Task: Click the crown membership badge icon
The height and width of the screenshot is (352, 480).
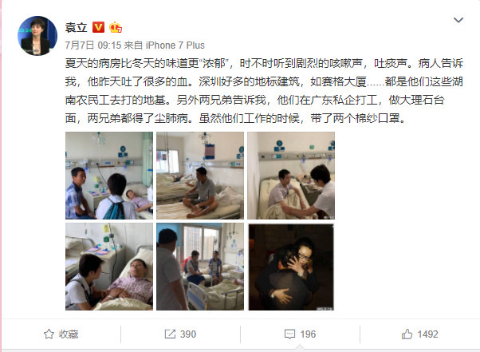Action: coord(116,27)
